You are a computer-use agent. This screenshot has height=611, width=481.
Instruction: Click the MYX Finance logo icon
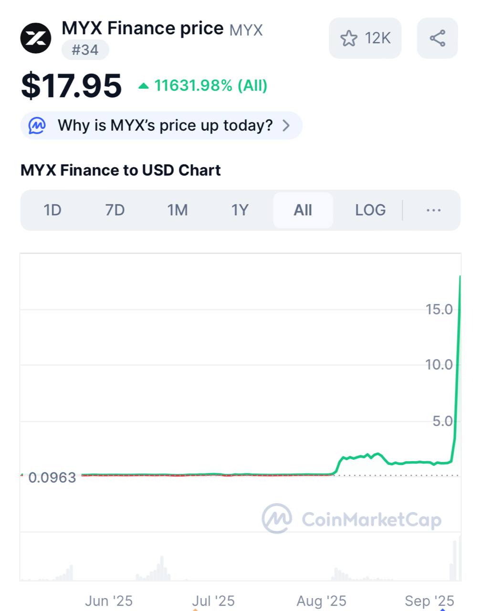36,38
